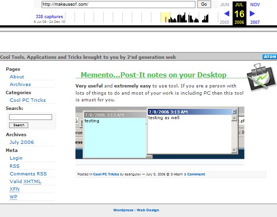Close the 'testing as well' note with X

coord(234,111)
